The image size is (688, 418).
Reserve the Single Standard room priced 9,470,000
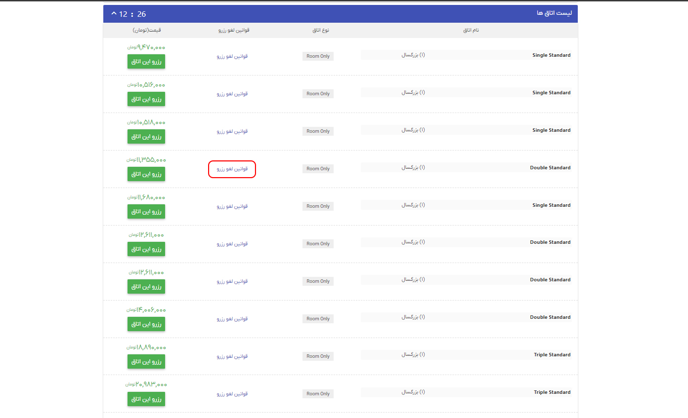coord(146,61)
